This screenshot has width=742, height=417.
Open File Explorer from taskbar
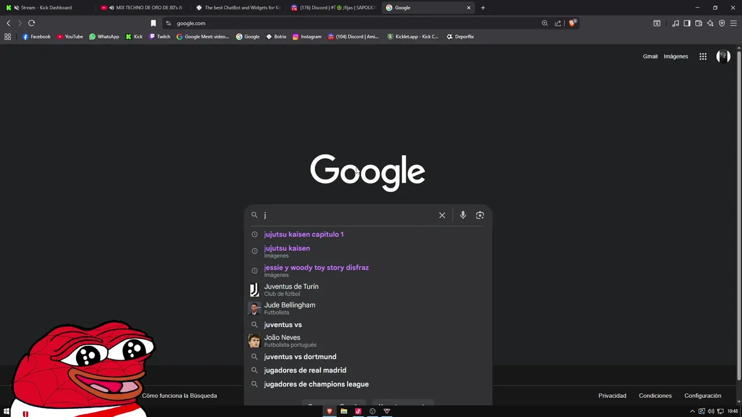coord(344,411)
